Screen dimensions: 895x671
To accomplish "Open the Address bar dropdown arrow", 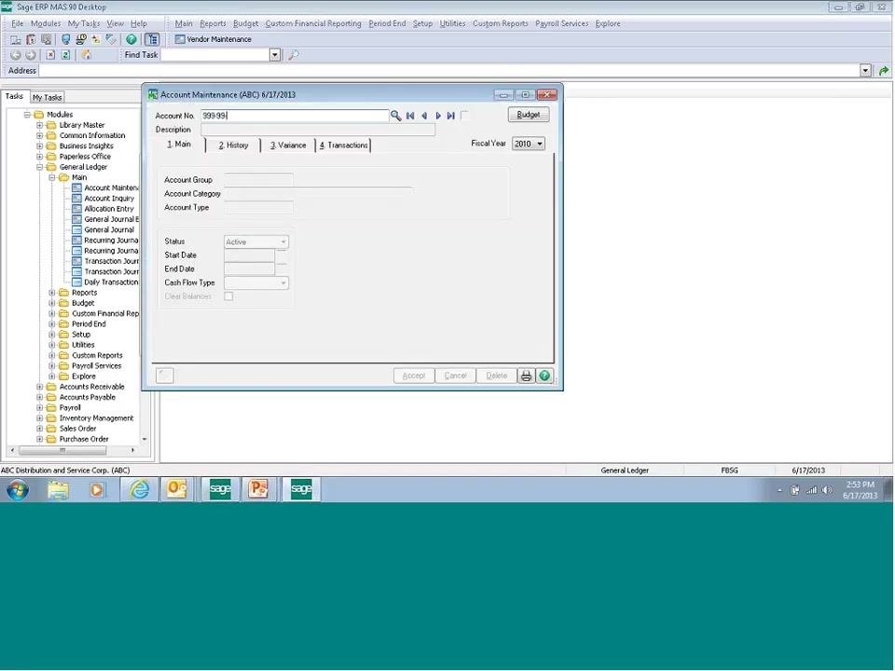I will tap(865, 71).
